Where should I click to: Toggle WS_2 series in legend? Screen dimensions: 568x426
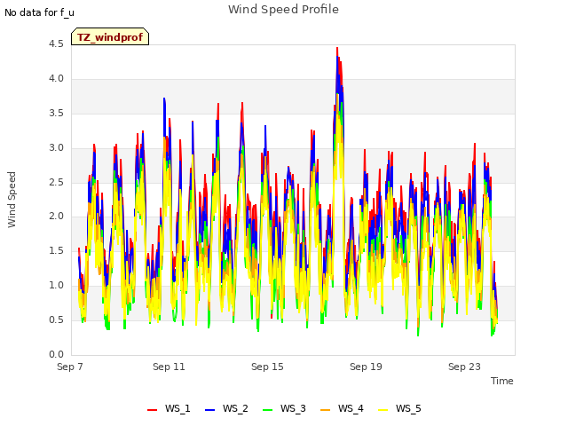226,409
